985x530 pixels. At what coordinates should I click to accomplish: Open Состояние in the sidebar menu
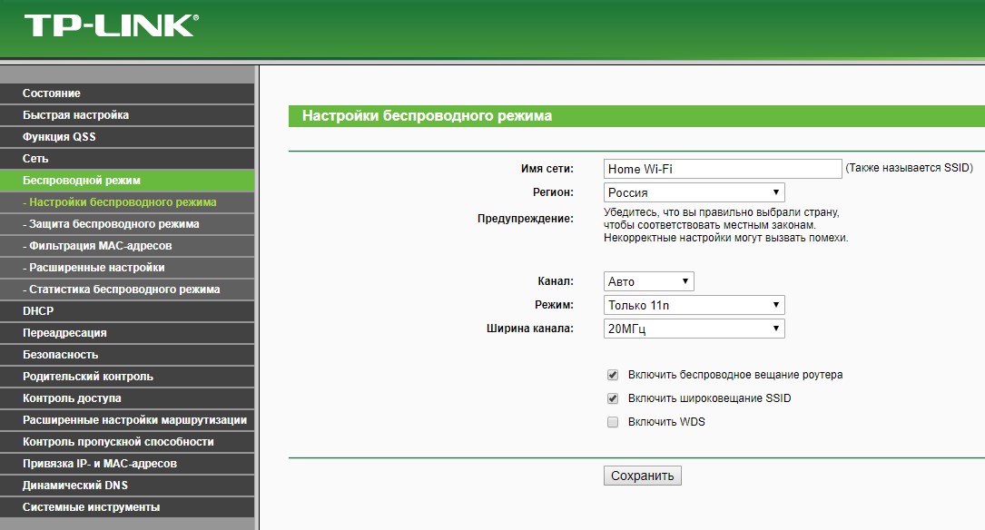click(x=52, y=93)
